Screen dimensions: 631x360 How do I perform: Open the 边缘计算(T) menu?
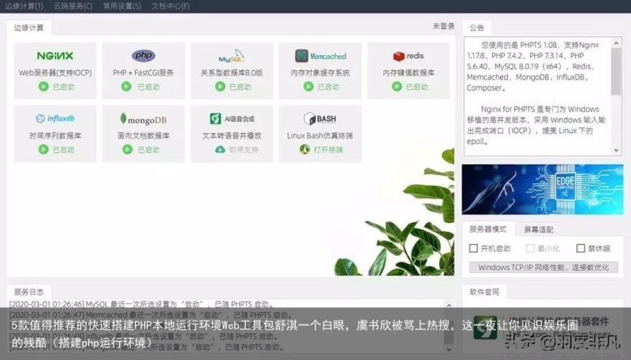(x=24, y=6)
